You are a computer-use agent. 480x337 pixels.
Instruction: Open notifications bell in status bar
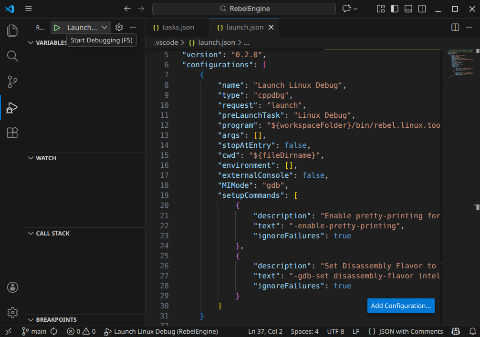[x=473, y=331]
